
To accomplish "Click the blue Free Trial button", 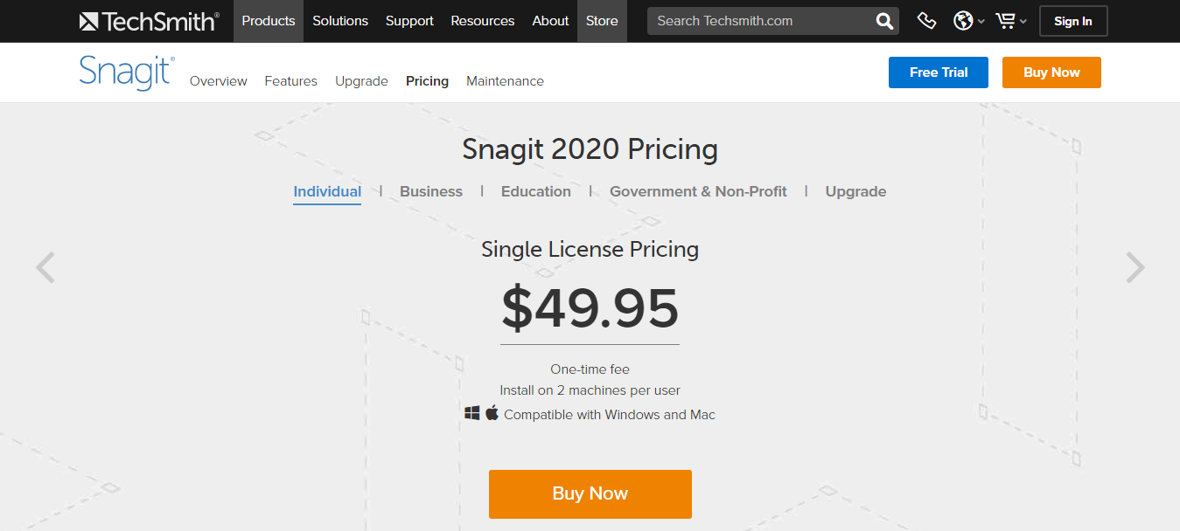I will click(x=939, y=72).
